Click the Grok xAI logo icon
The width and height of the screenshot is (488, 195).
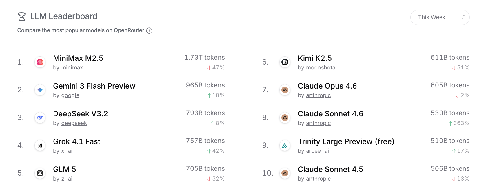[x=40, y=145]
